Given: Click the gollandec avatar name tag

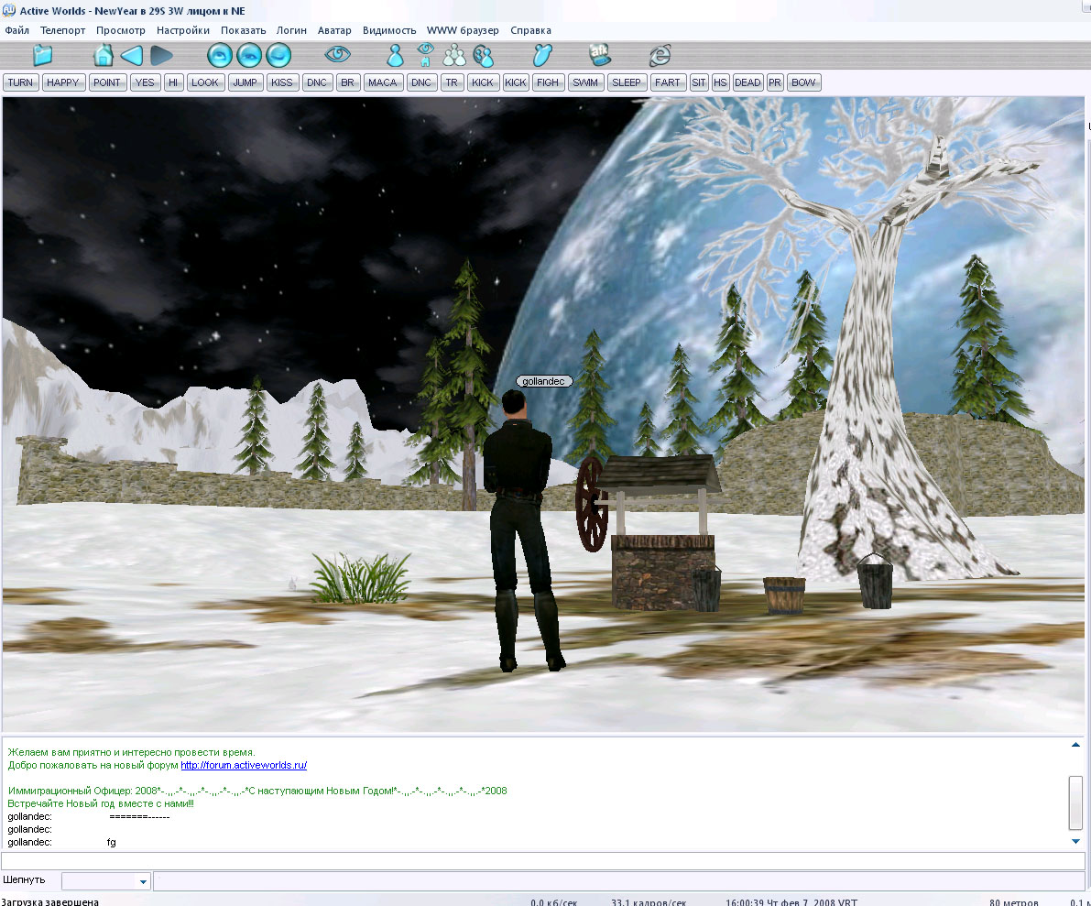Looking at the screenshot, I should pos(543,381).
